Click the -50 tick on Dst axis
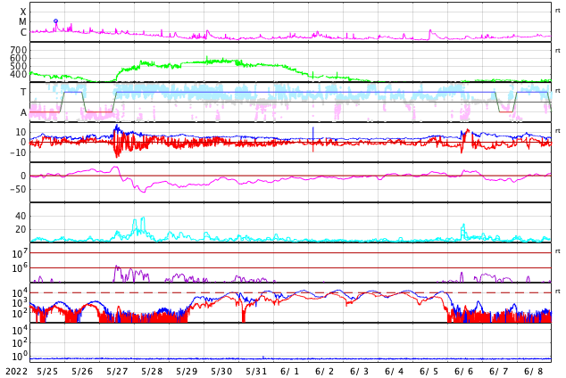The width and height of the screenshot is (566, 378). (x=17, y=188)
